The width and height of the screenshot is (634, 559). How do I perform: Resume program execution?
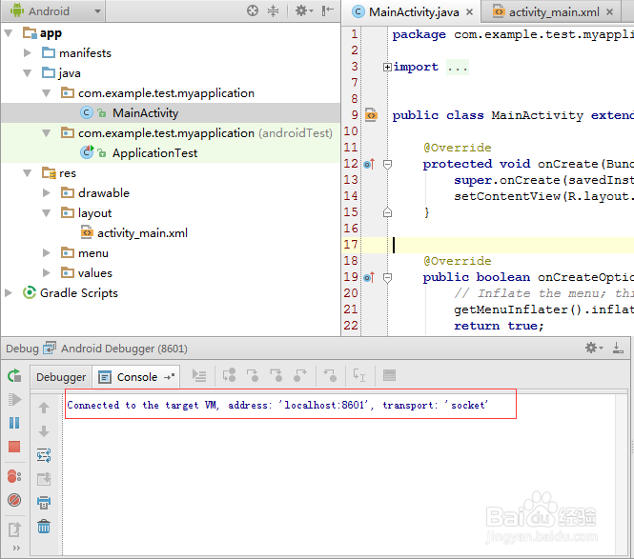(x=14, y=399)
